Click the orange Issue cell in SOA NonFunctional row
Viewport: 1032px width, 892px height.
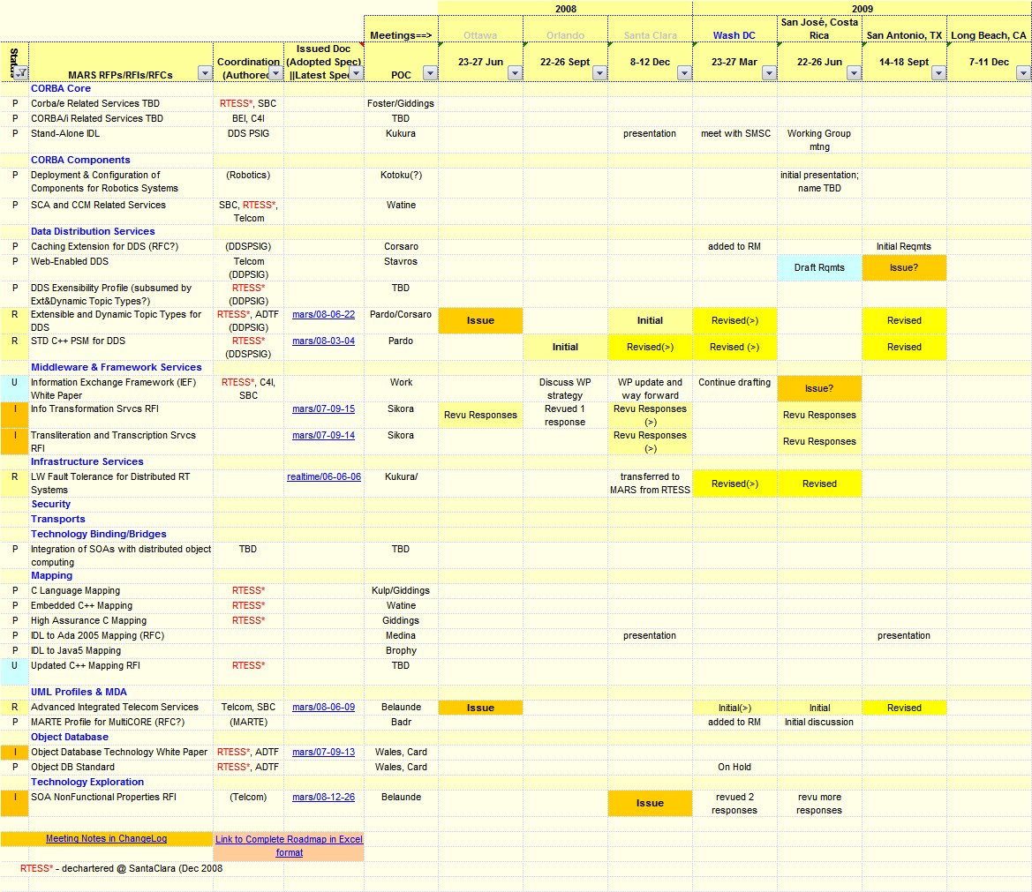coord(650,803)
